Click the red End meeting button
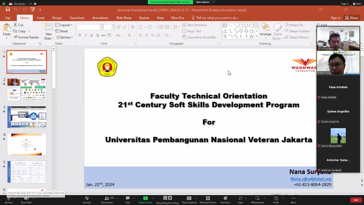Image resolution: width=364 pixels, height=205 pixels. [356, 200]
